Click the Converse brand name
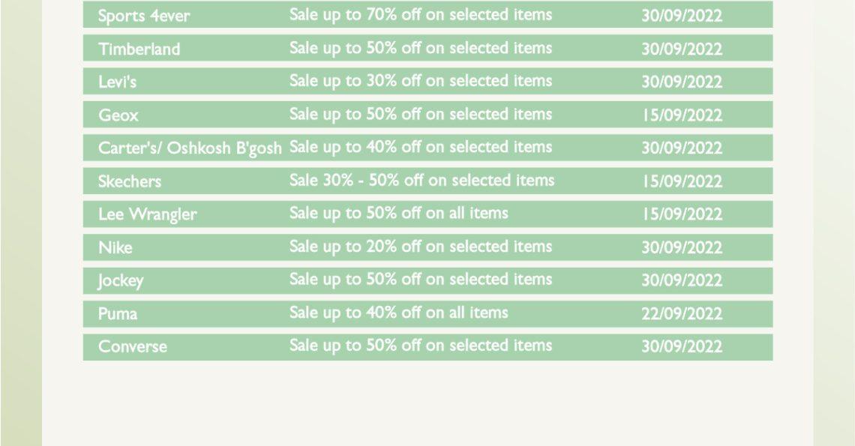855x446 pixels. pos(133,347)
